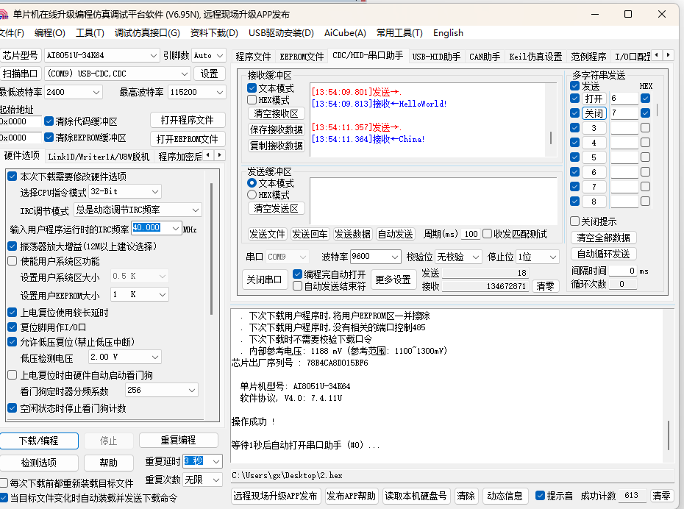This screenshot has width=684, height=509.
Task: Switch to EEPROM文件 tab
Action: pyautogui.click(x=302, y=57)
